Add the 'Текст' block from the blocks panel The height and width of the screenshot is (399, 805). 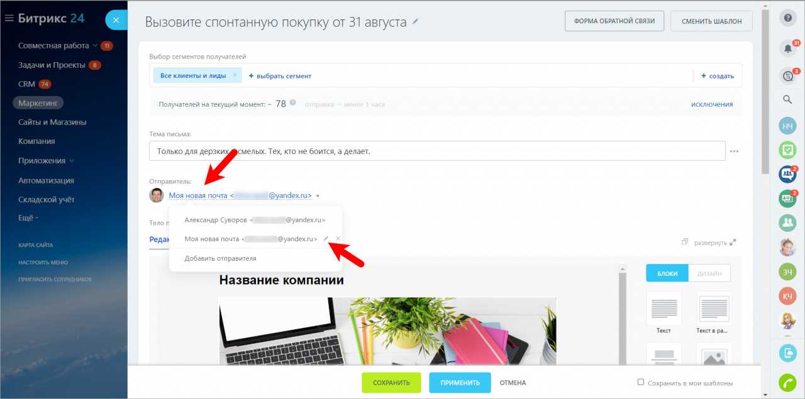pos(663,314)
